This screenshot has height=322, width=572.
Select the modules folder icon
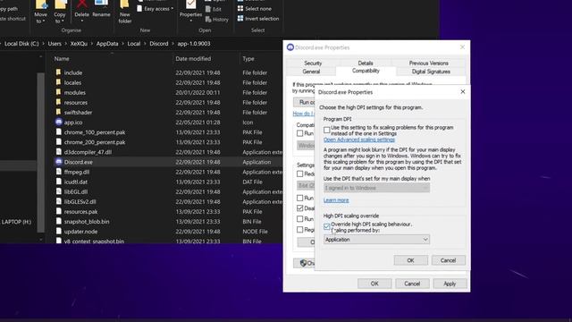pyautogui.click(x=58, y=92)
